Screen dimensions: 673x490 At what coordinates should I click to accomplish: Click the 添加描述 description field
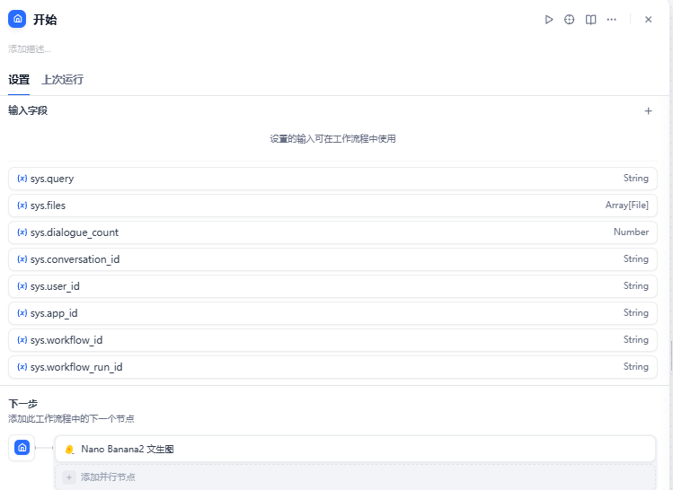(29, 49)
